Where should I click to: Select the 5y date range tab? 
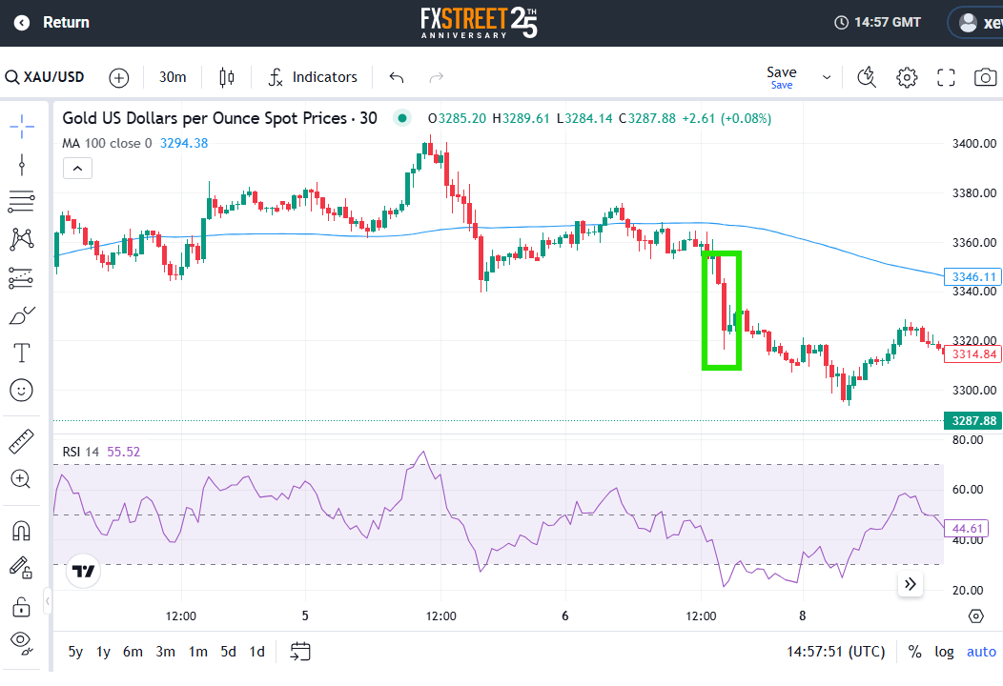(x=75, y=652)
